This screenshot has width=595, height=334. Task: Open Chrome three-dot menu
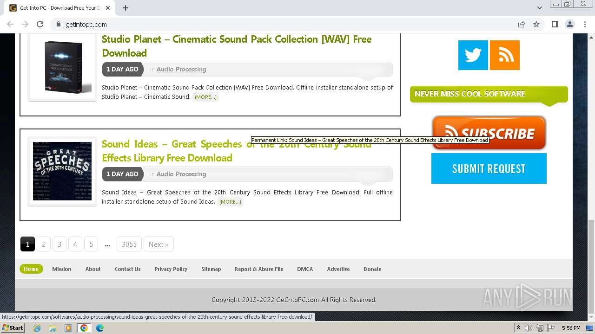[584, 24]
